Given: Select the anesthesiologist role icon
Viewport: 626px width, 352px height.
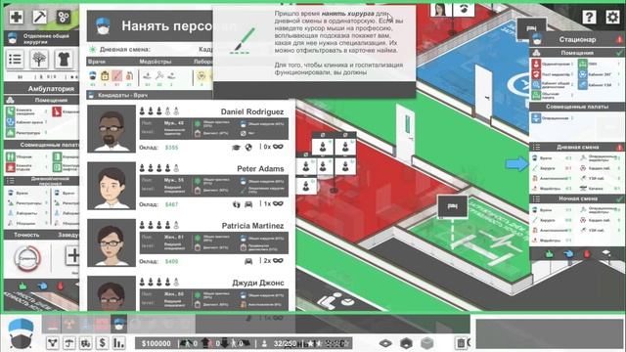Looking at the screenshot, I should (x=129, y=75).
